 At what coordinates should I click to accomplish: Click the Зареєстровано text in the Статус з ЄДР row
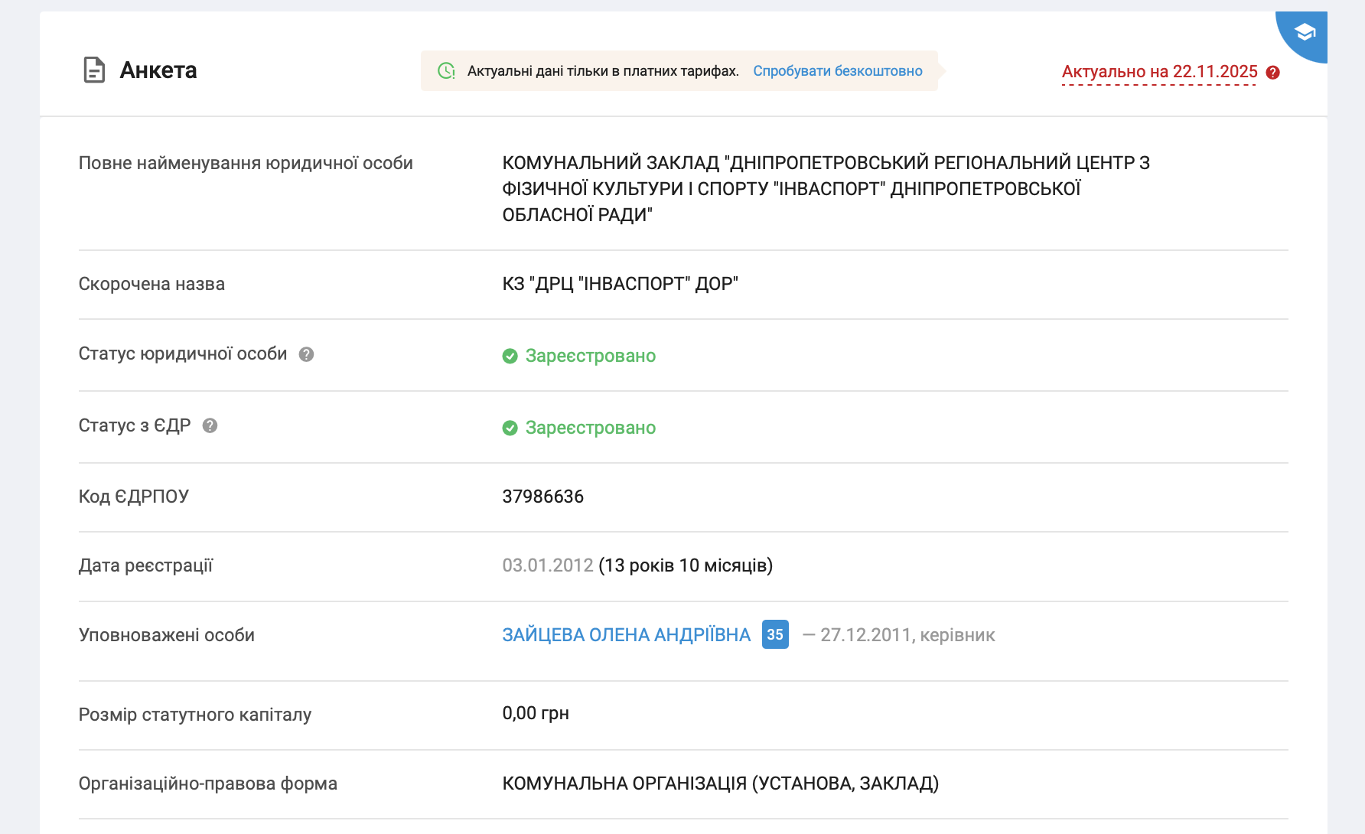[x=590, y=428]
